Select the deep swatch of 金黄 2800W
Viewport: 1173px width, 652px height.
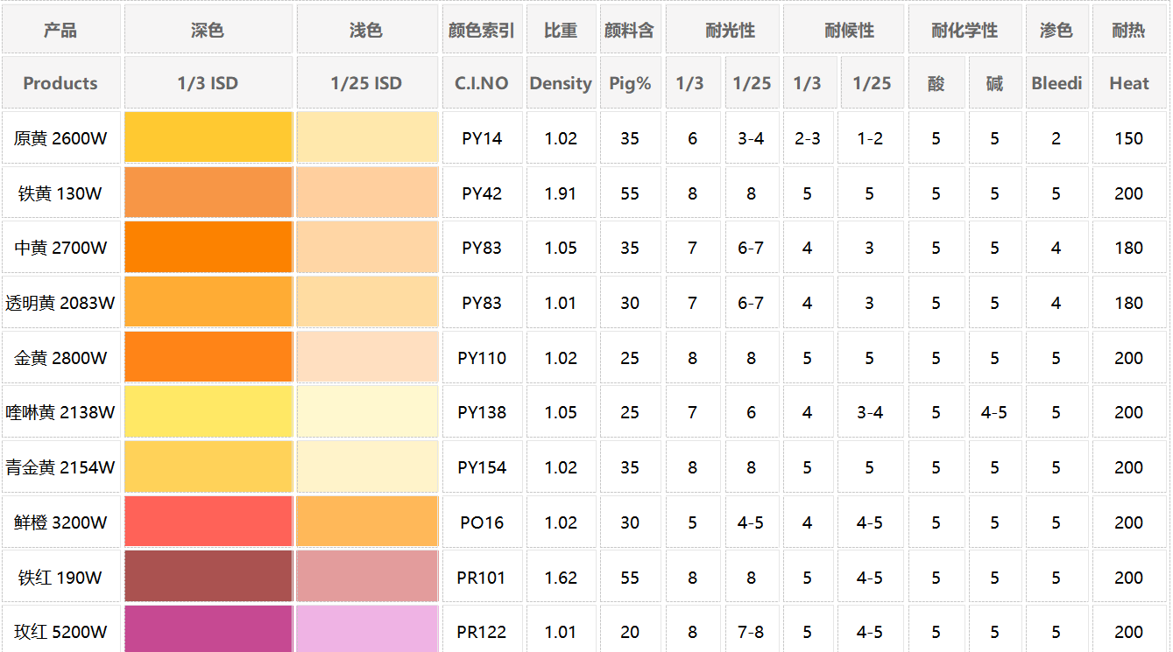[x=208, y=357]
